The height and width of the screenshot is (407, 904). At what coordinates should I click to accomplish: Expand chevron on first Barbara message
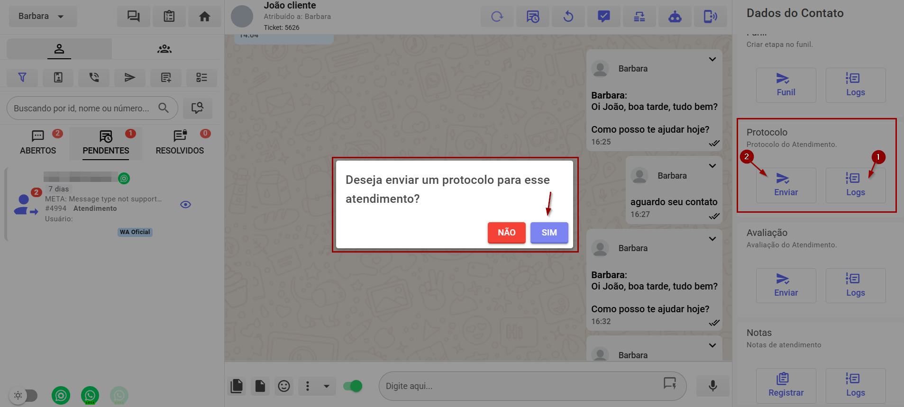pyautogui.click(x=712, y=59)
